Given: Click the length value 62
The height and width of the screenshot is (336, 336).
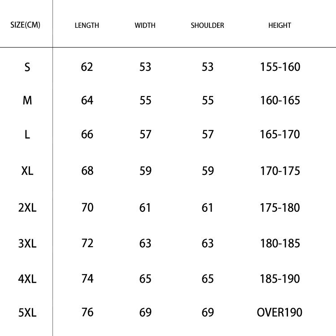Looking at the screenshot, I should 87,67.
